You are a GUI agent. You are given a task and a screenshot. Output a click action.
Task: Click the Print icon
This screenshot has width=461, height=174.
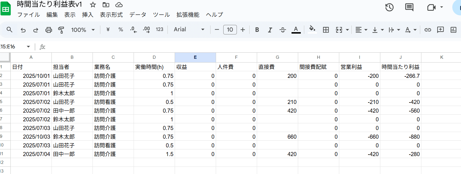49,30
